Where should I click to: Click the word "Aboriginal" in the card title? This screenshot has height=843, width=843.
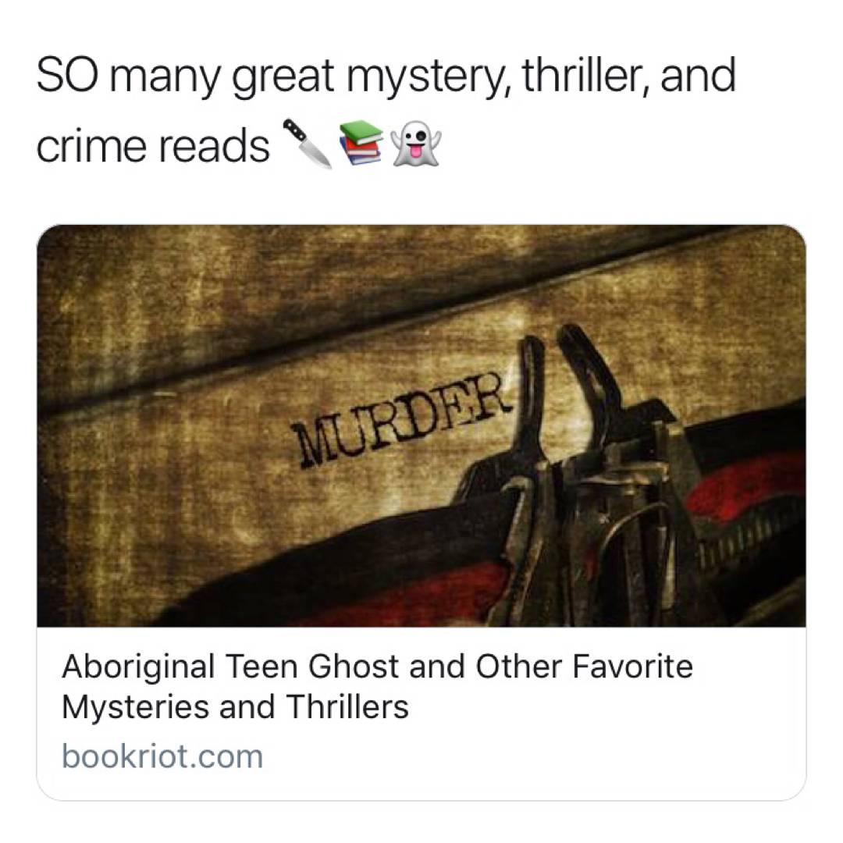point(139,667)
